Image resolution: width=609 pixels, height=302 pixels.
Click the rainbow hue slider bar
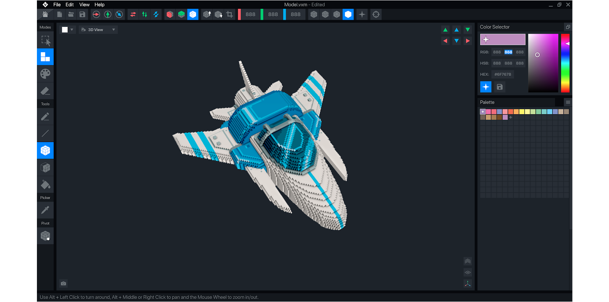[565, 63]
